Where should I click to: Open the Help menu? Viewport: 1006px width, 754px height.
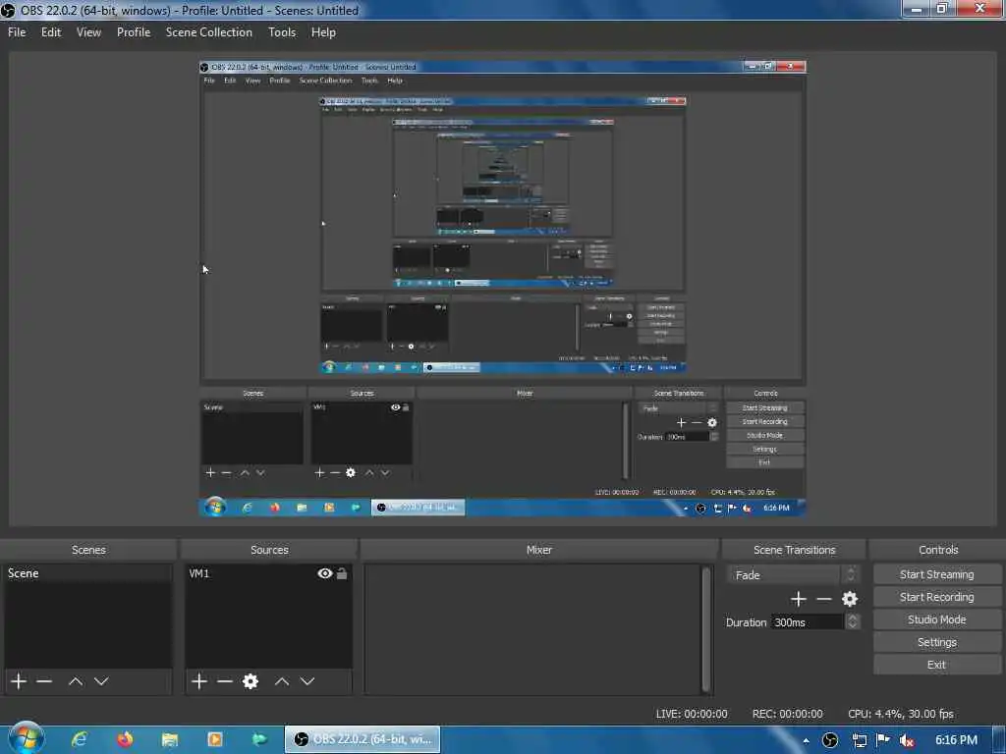click(x=323, y=32)
